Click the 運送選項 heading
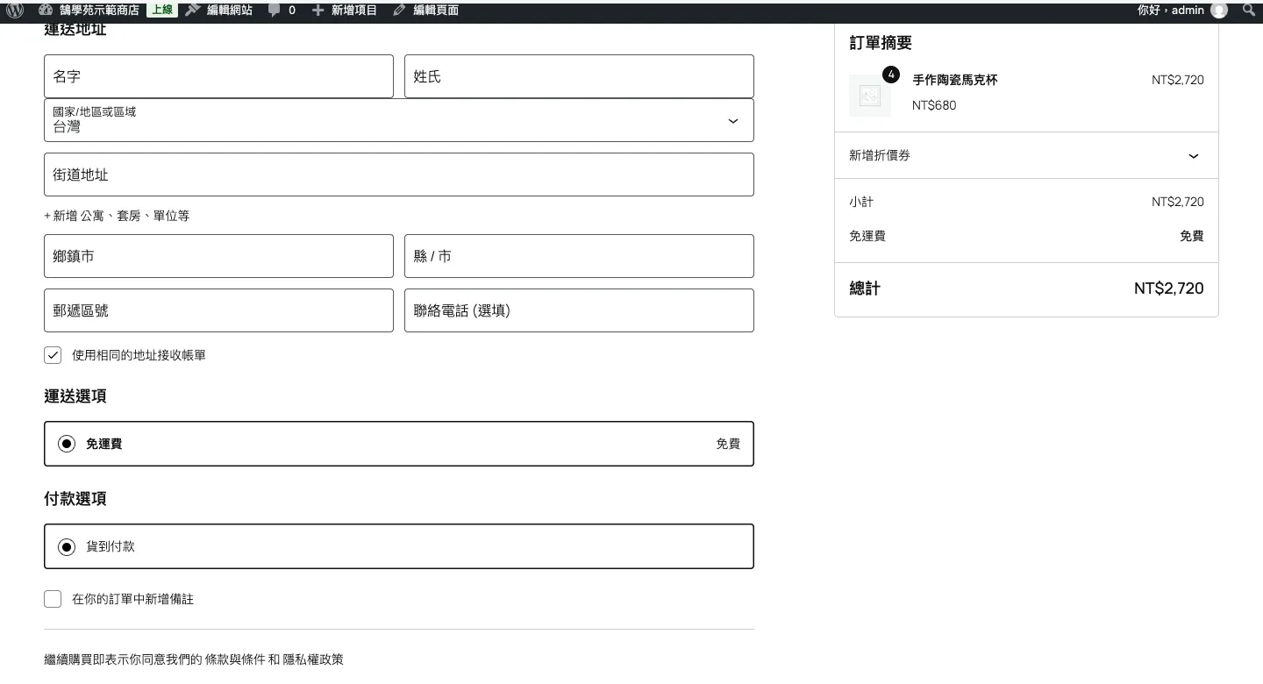This screenshot has width=1263, height=684. [x=75, y=396]
